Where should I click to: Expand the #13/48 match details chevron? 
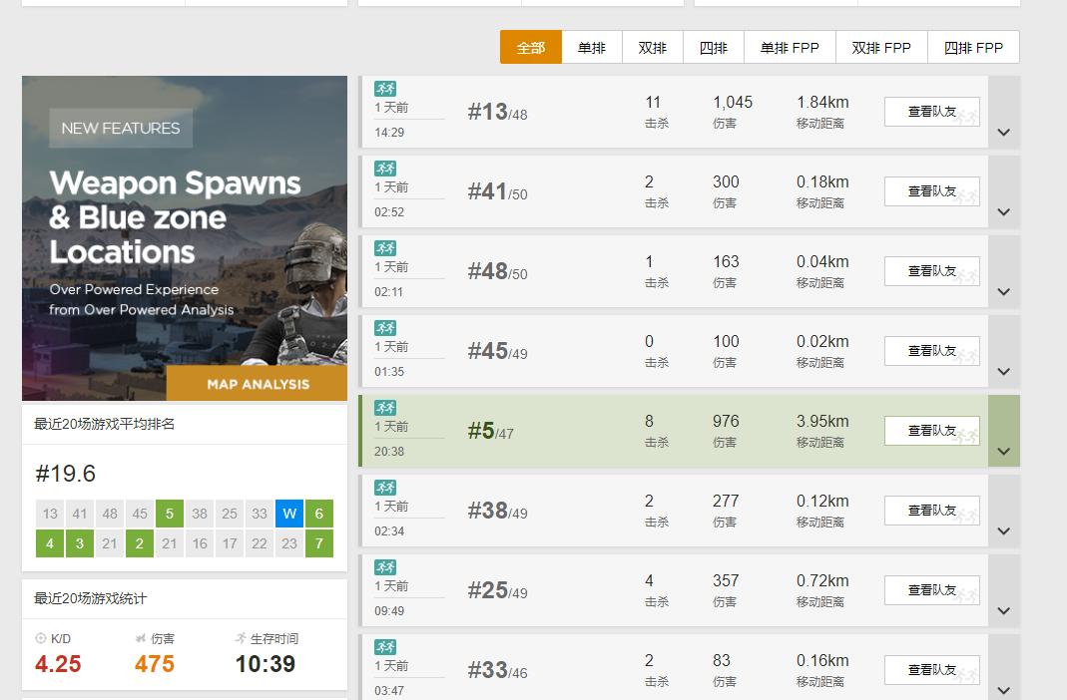[1004, 133]
